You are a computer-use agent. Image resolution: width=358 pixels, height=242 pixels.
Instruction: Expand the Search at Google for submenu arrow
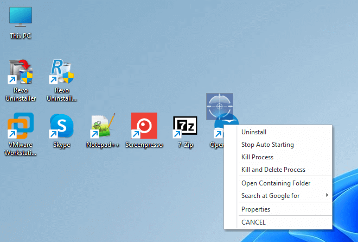click(x=327, y=196)
